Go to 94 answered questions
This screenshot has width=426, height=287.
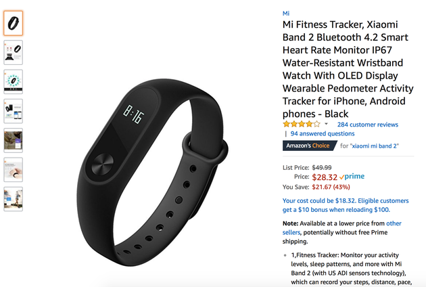(x=323, y=133)
